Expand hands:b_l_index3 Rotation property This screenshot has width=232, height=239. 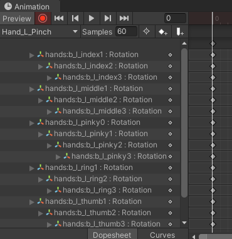pos(50,78)
